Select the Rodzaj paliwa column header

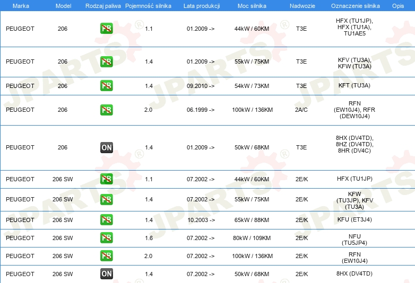coord(103,6)
